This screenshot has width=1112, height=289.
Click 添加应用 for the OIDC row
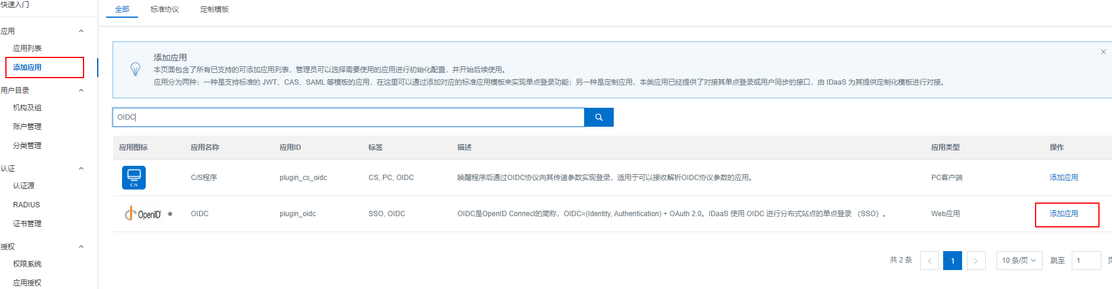tap(1063, 214)
